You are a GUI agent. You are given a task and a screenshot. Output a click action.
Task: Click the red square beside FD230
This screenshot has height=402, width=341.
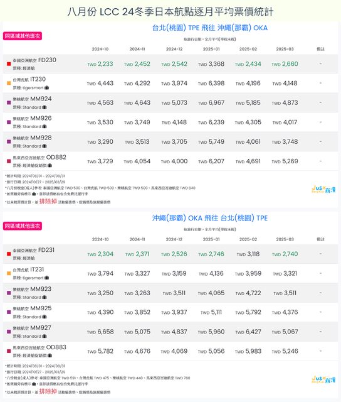tap(9, 64)
